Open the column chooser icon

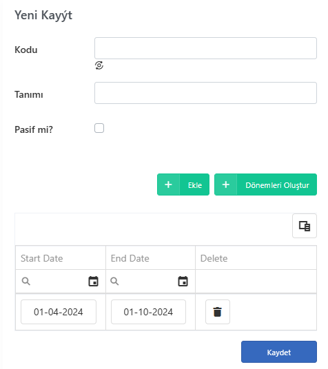(305, 226)
